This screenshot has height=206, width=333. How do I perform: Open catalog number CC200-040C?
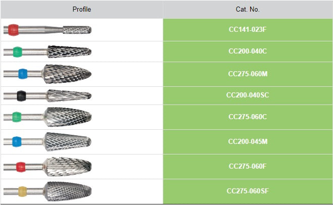pos(248,51)
